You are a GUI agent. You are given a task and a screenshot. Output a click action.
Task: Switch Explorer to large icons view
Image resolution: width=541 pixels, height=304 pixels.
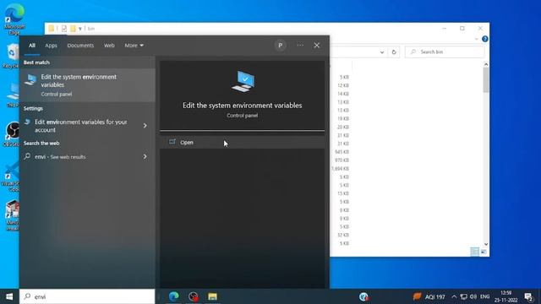click(x=484, y=252)
